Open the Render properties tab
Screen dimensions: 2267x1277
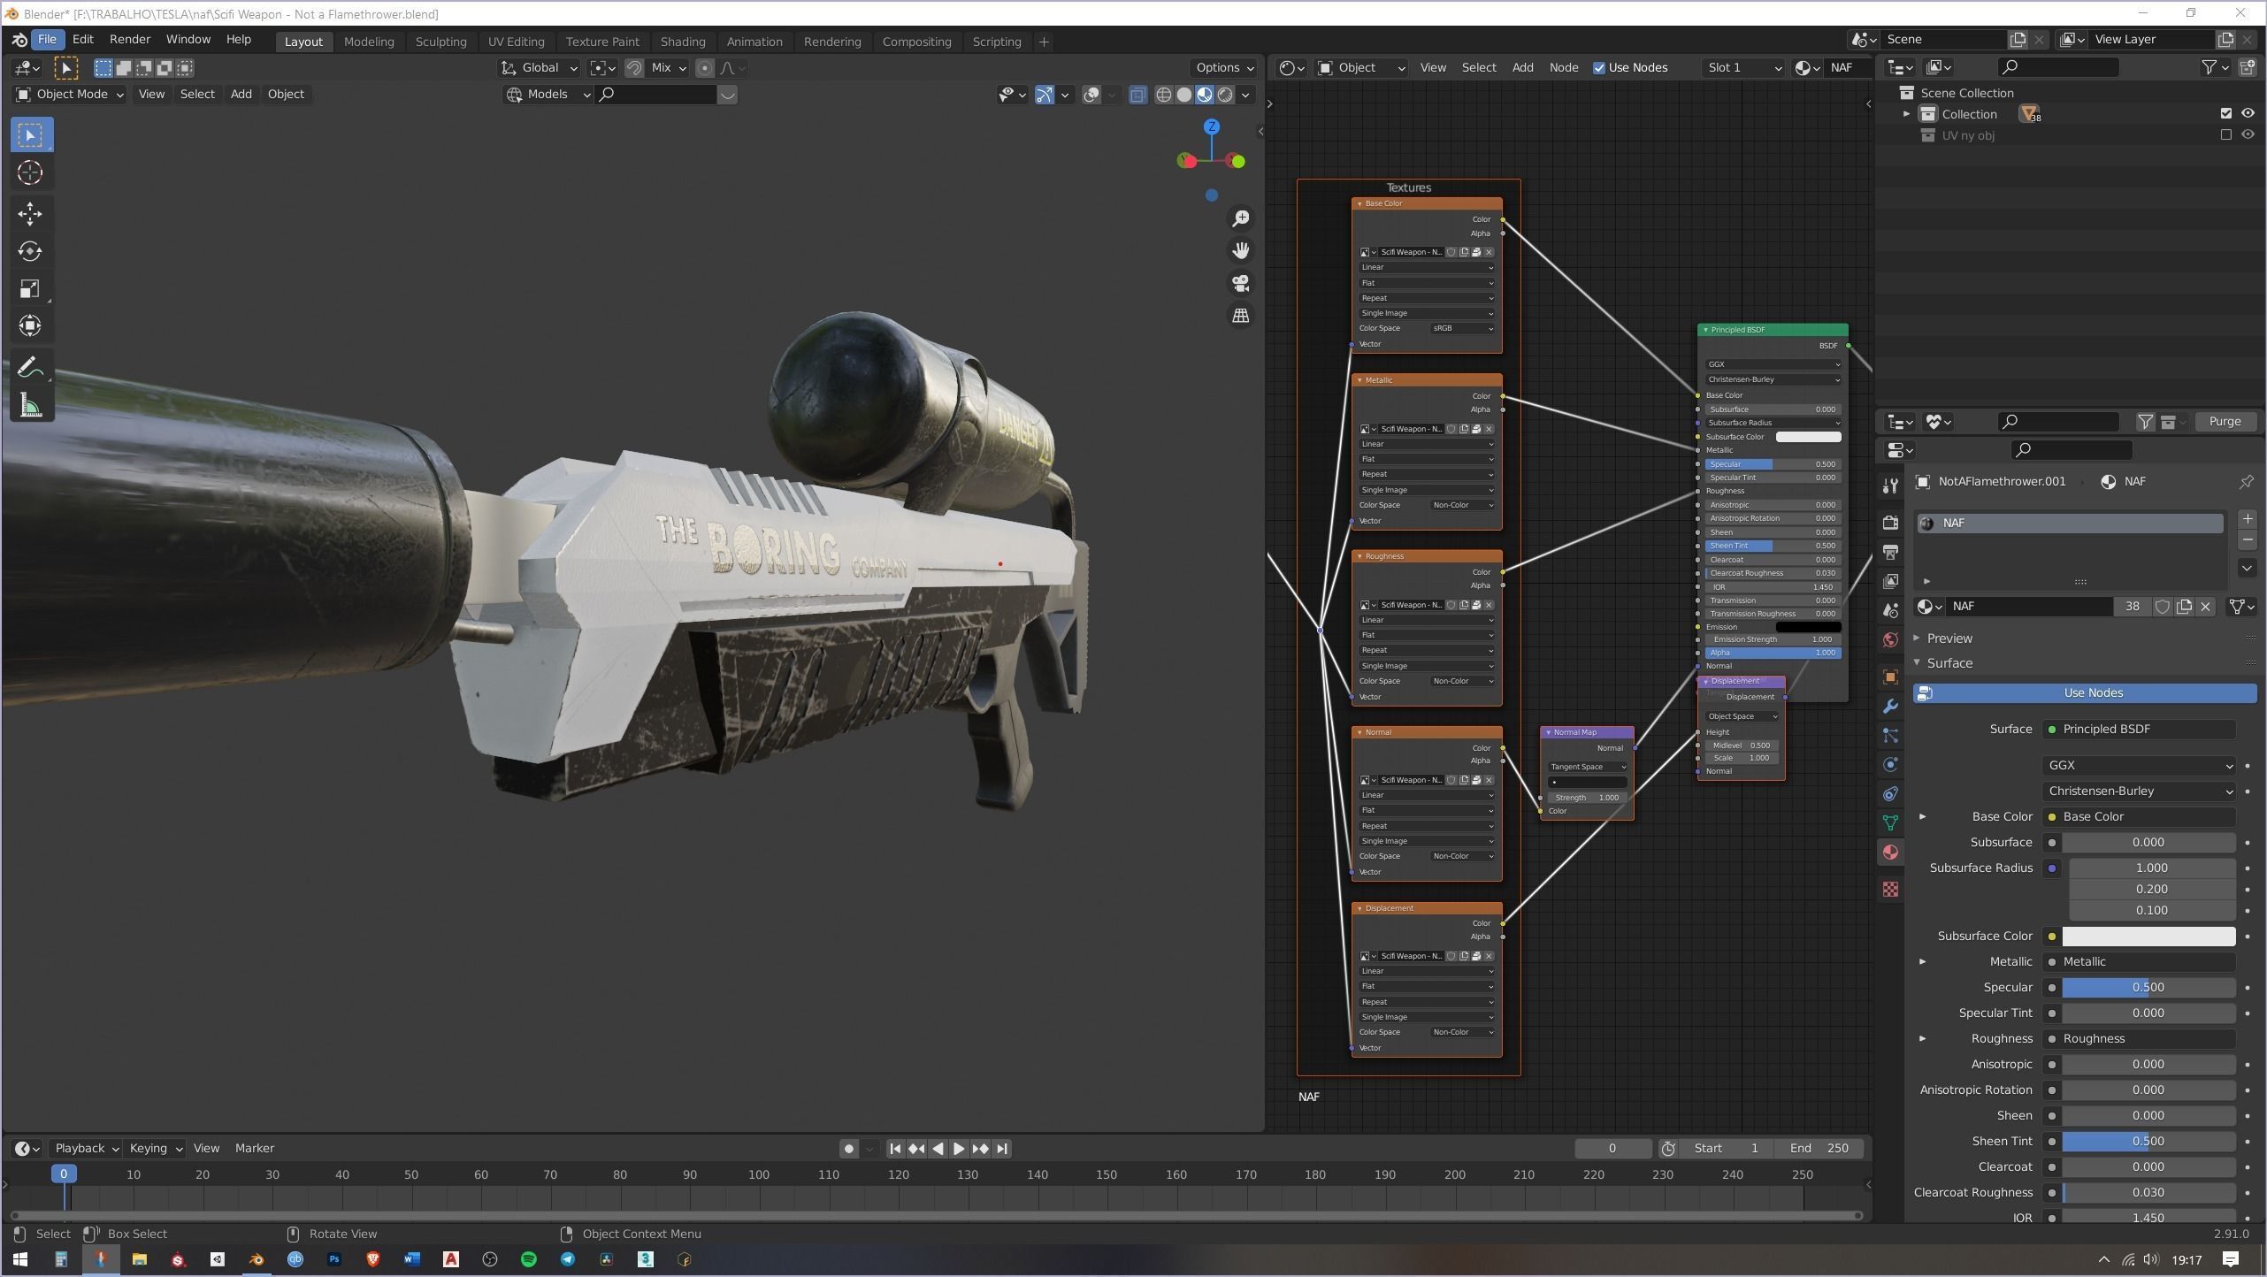pyautogui.click(x=1890, y=523)
